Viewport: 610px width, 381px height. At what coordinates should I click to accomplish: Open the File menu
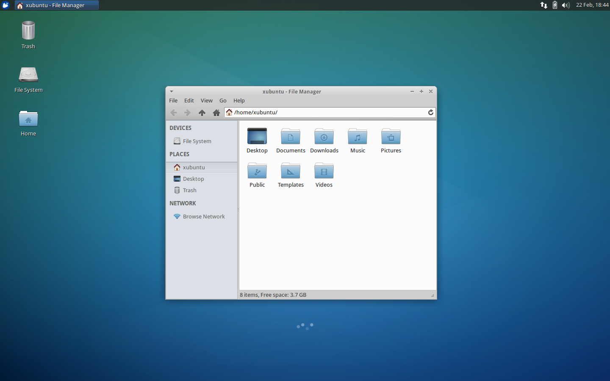tap(173, 101)
